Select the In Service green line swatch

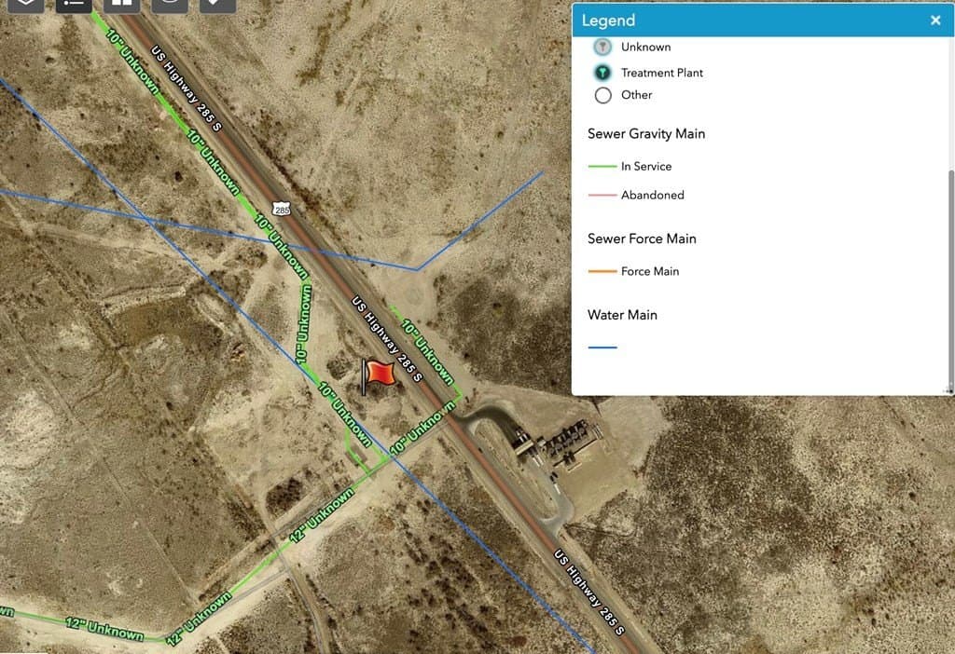tap(602, 166)
